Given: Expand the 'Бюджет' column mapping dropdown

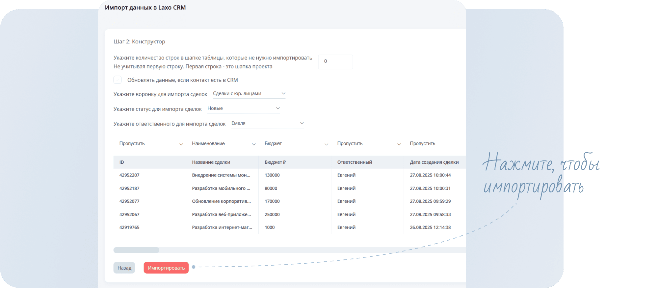Looking at the screenshot, I should pyautogui.click(x=296, y=144).
